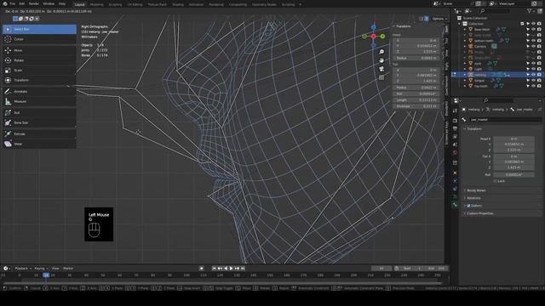Screen dimensions: 545x306
Task: Toggle eye visibility for metarig row
Action: [534, 75]
